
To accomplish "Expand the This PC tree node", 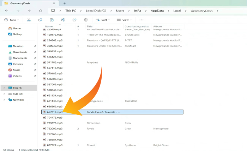I will coord(4,88).
